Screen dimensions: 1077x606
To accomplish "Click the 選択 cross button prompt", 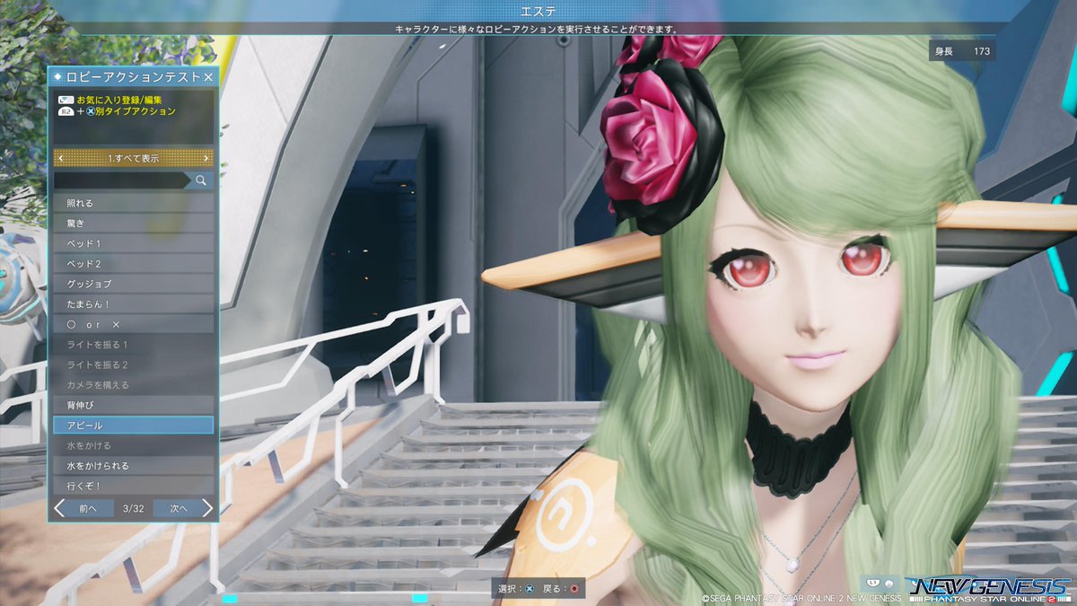I will [x=515, y=588].
